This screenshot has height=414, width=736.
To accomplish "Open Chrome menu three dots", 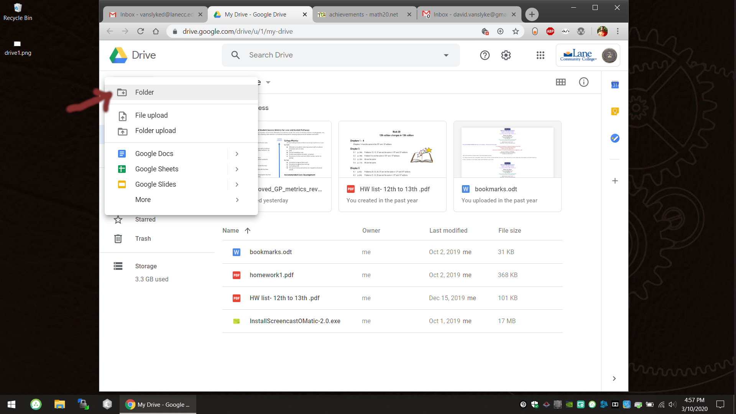I will (618, 31).
